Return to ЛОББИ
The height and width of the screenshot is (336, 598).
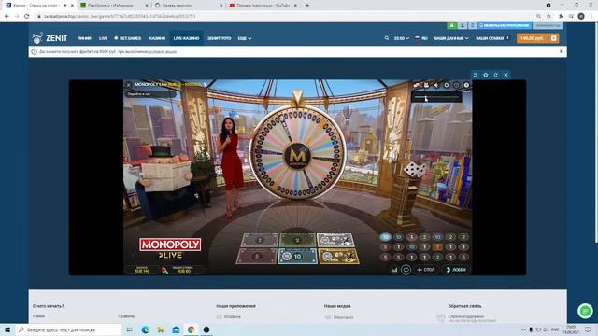tap(456, 270)
